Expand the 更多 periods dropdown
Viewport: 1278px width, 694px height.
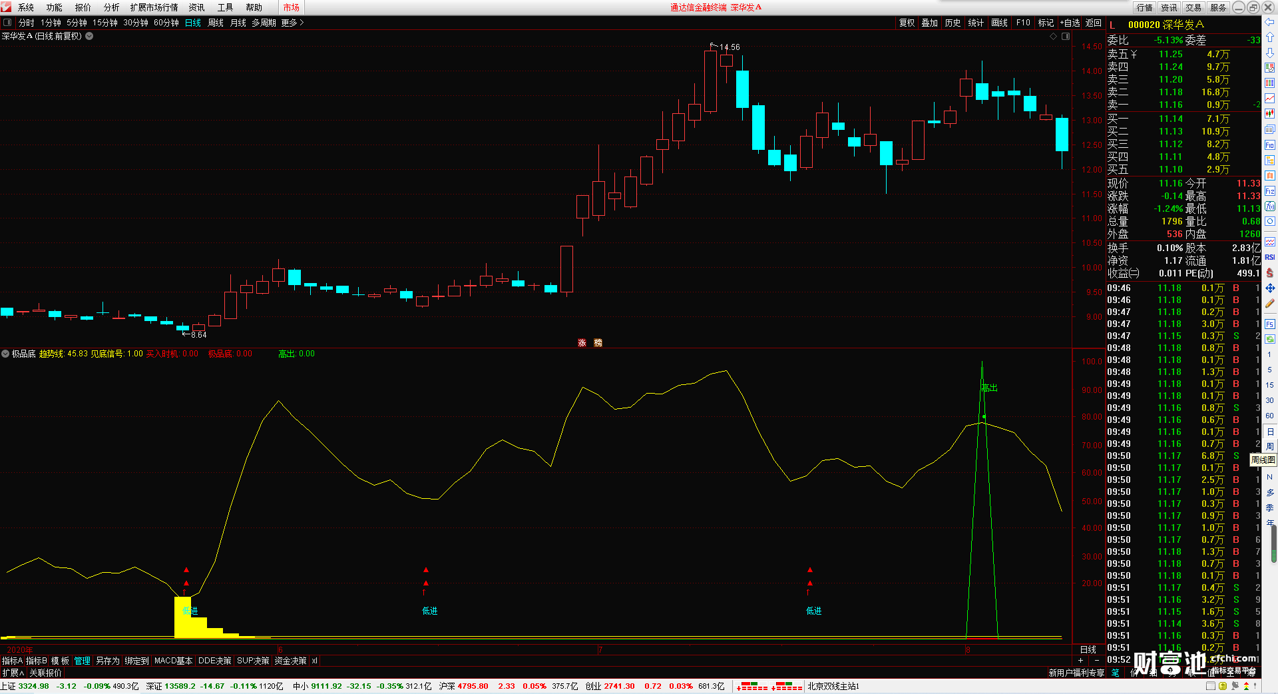292,23
